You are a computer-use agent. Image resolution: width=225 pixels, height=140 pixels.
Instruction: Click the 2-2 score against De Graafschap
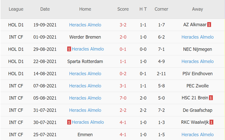point(123,110)
